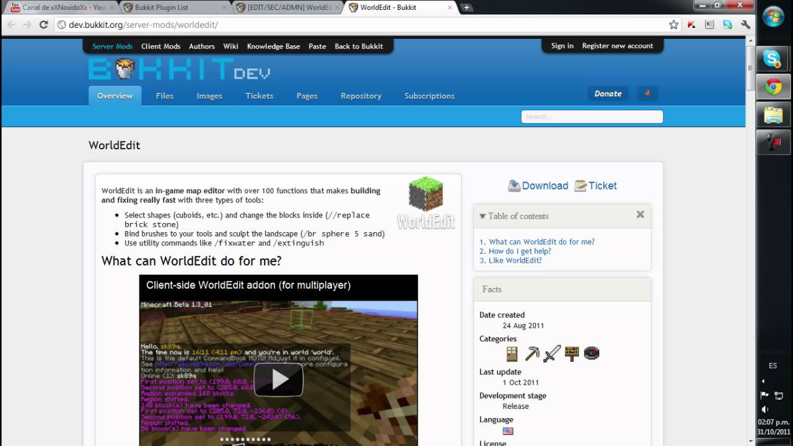
Task: Click the video title 'Client-side WorldEdit addon'
Action: pyautogui.click(x=248, y=285)
